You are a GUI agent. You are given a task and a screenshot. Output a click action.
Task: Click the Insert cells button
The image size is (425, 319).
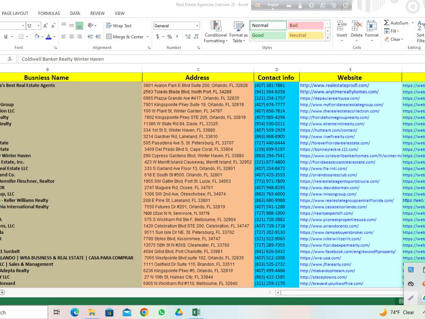(x=342, y=31)
